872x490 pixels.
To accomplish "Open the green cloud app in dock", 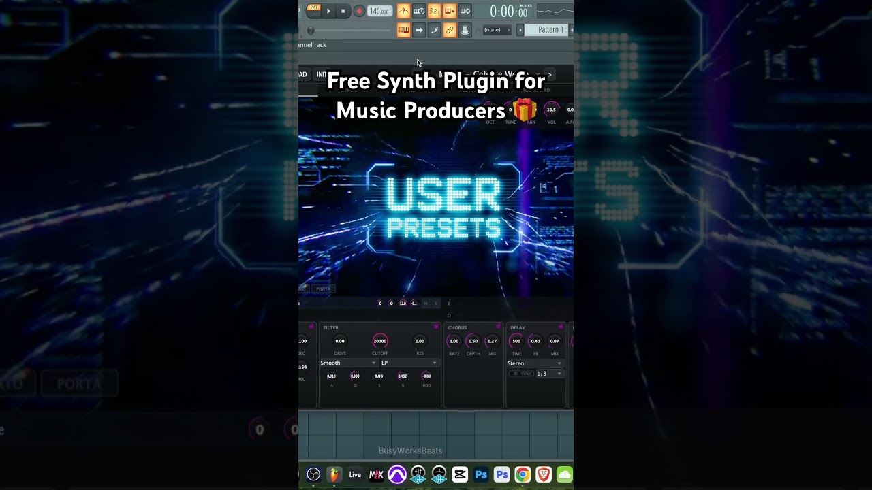I will coord(565,475).
